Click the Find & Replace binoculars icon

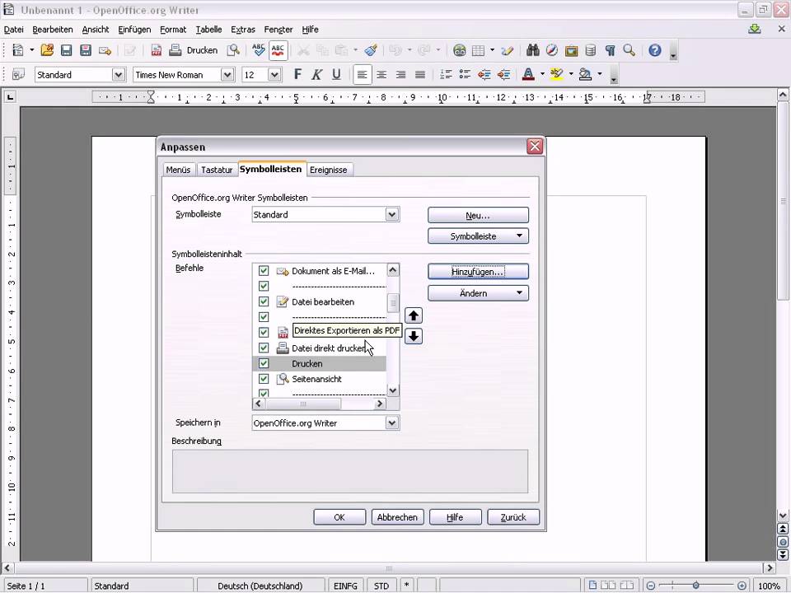click(x=533, y=50)
